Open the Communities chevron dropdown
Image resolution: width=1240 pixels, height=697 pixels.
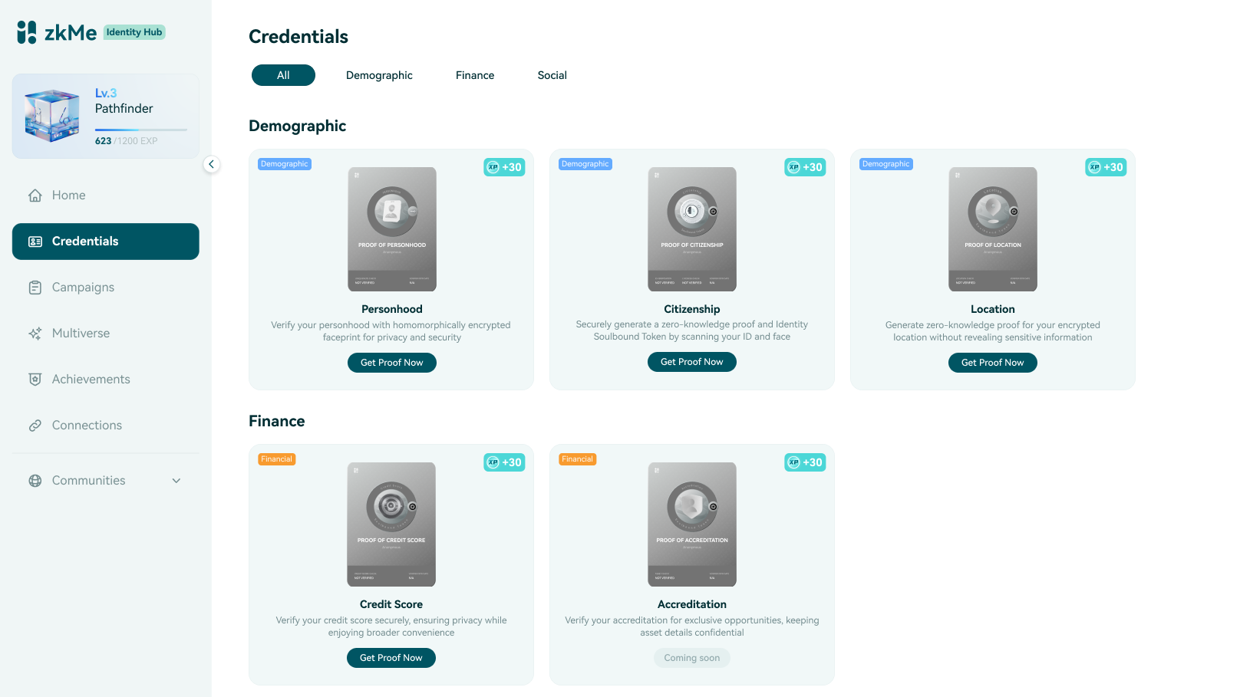tap(176, 480)
